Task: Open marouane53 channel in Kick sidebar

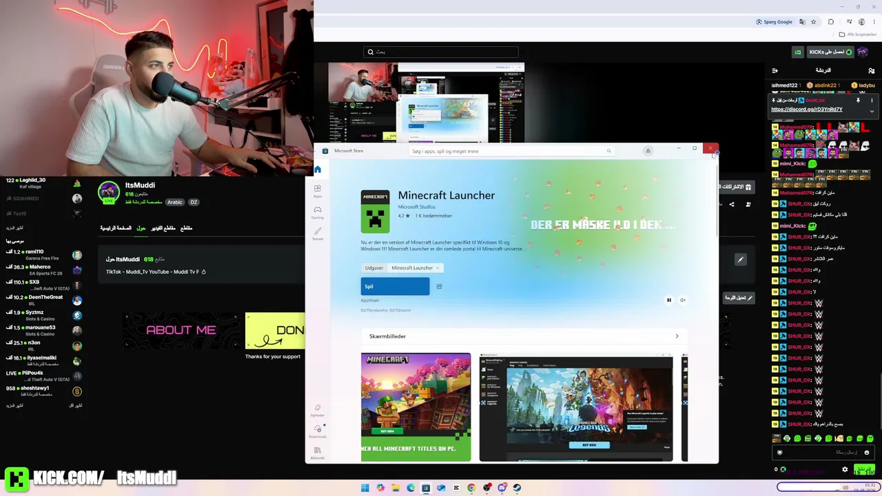Action: click(43, 331)
